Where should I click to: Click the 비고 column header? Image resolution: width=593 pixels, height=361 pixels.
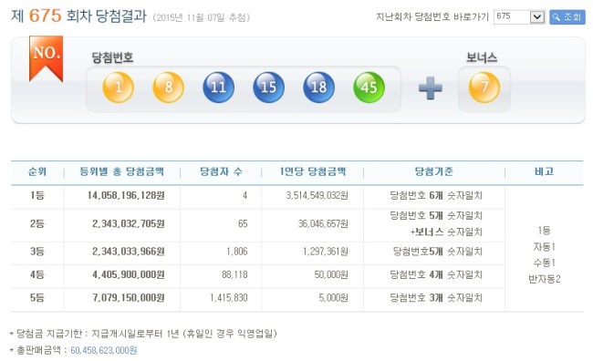(544, 172)
